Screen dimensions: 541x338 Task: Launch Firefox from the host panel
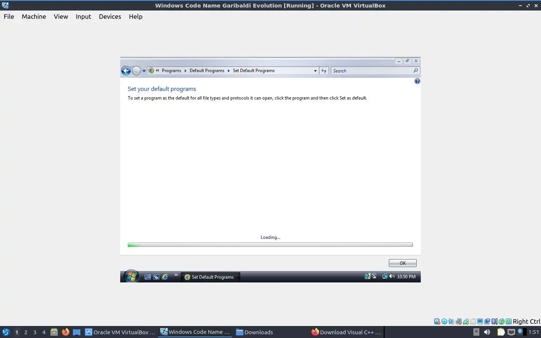(65, 332)
